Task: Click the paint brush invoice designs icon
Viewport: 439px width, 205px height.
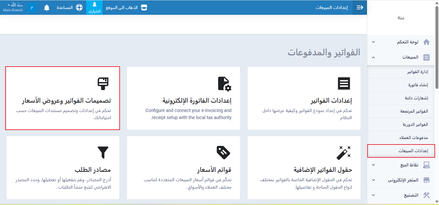Action: click(103, 83)
